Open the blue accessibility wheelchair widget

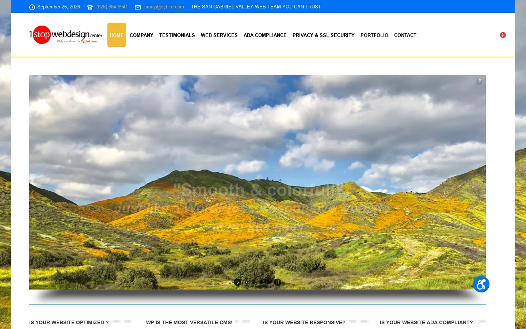[x=481, y=284]
